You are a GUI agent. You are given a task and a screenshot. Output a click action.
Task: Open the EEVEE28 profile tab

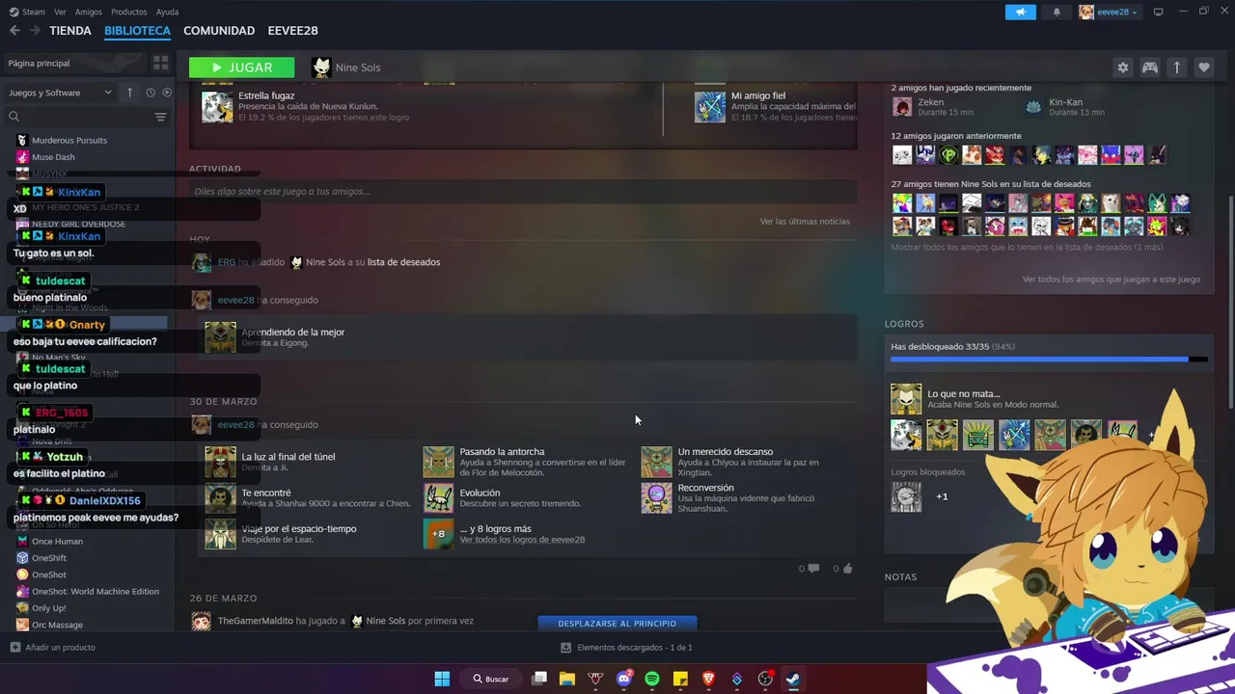292,31
